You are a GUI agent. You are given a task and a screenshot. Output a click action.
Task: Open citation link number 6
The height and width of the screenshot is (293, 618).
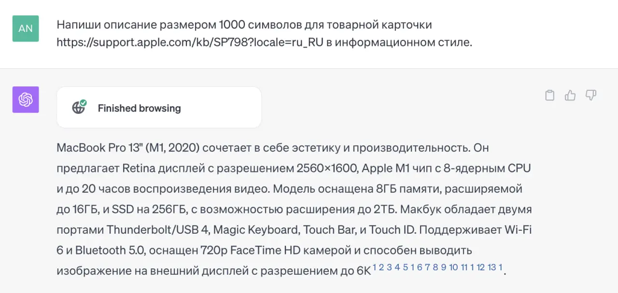(420, 267)
